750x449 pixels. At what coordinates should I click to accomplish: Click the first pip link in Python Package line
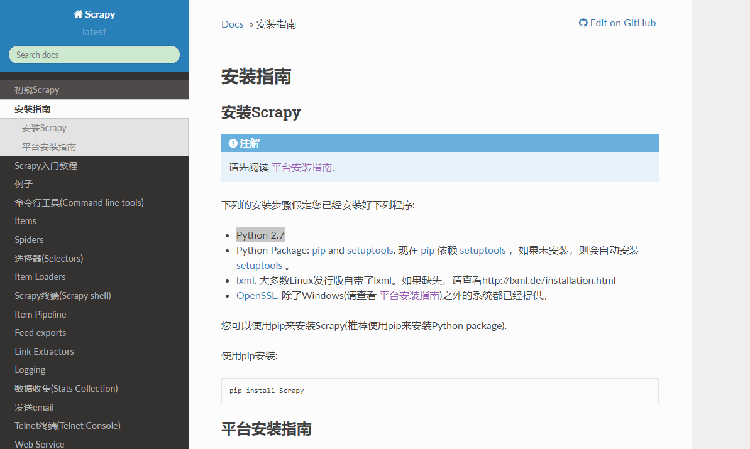click(319, 251)
